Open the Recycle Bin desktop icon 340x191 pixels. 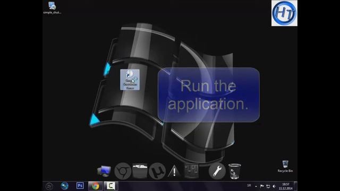pos(285,166)
